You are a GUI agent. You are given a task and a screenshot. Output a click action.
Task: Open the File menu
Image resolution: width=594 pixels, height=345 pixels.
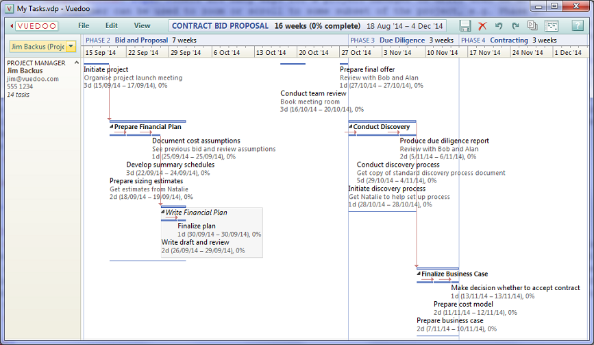point(84,25)
